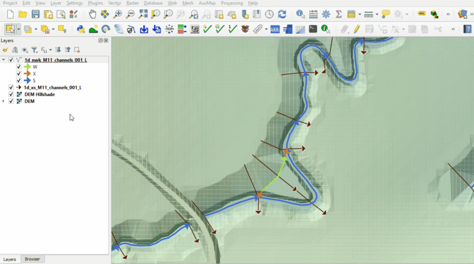Select the DEM Hillshade layer name

(x=40, y=94)
